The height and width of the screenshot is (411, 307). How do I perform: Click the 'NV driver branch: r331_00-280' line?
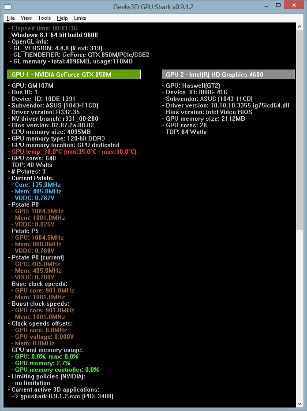(x=53, y=119)
